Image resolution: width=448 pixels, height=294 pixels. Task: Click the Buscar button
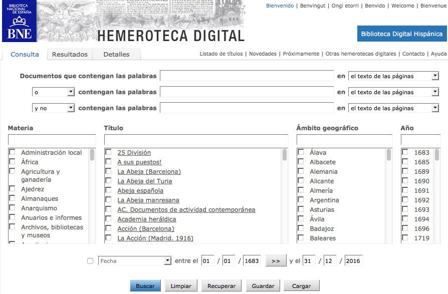[x=145, y=285]
